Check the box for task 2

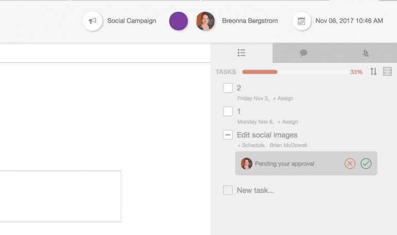coord(228,88)
